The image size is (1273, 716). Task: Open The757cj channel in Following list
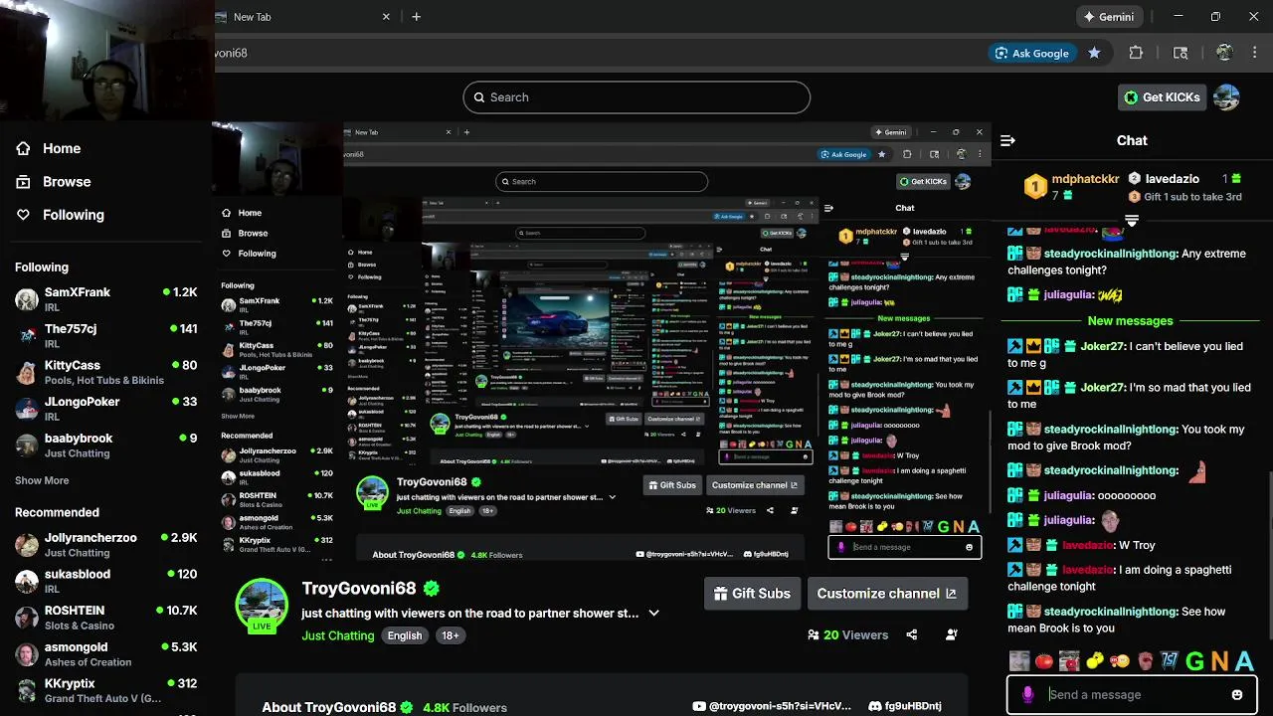pos(106,336)
